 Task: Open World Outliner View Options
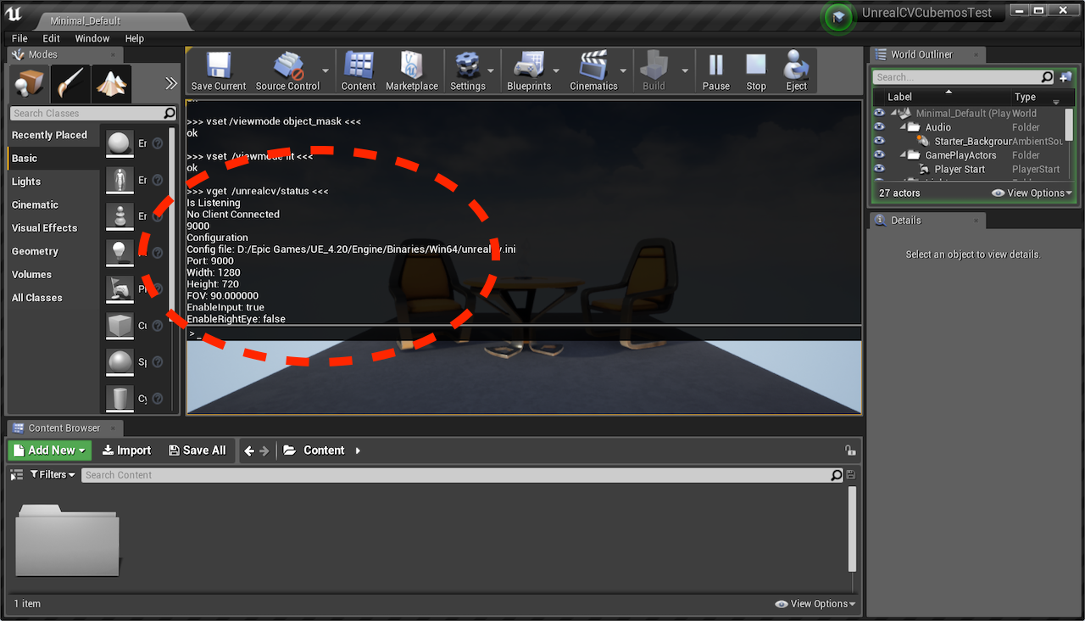(1032, 193)
